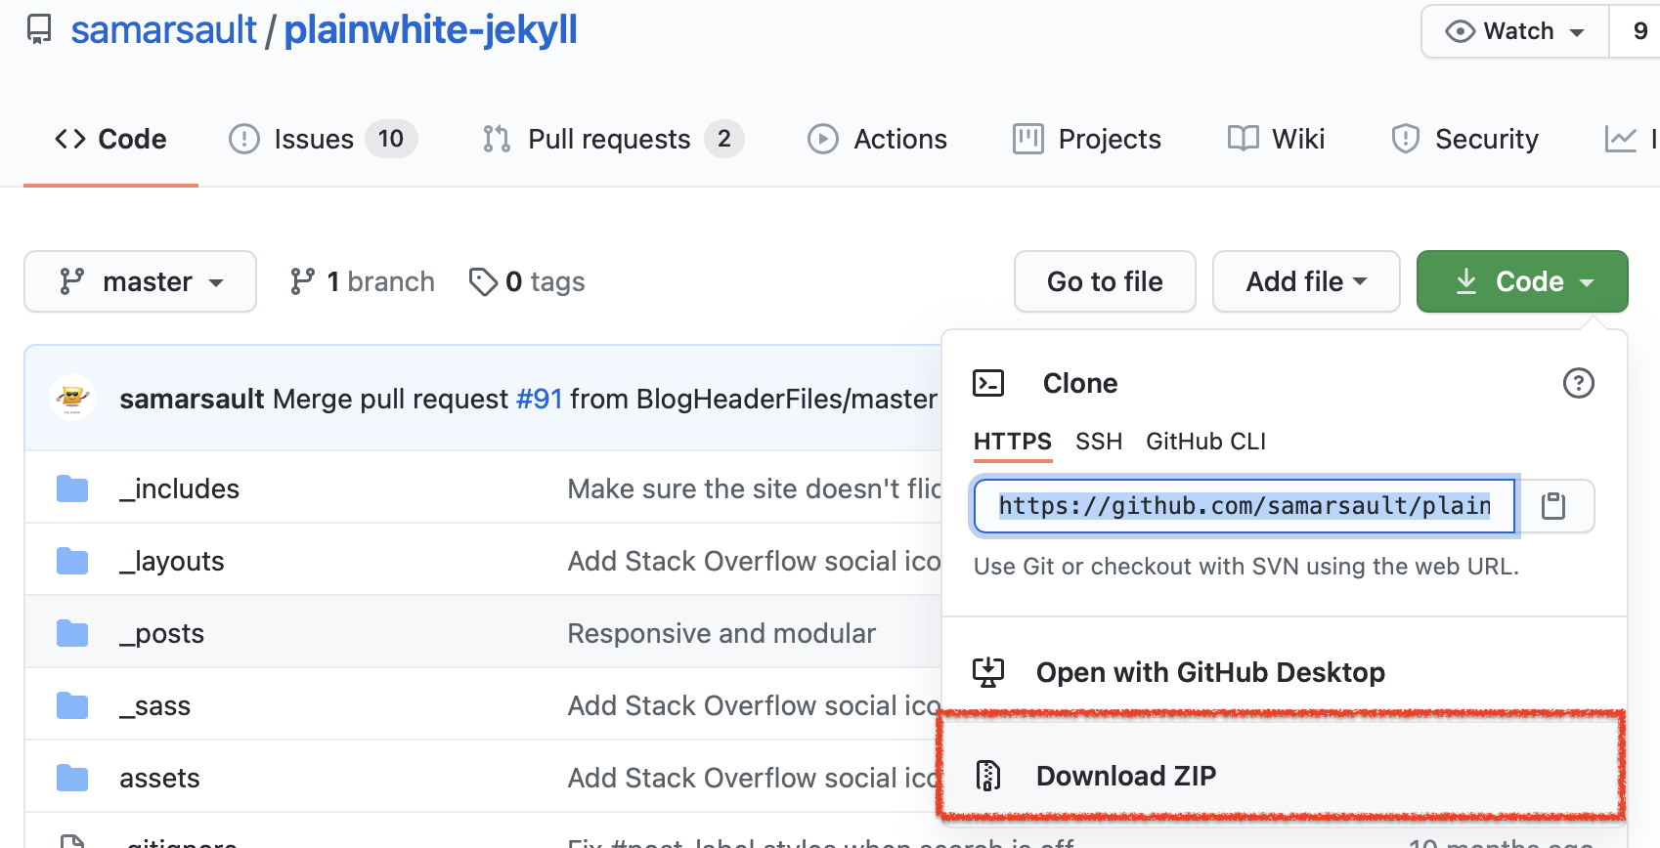Viewport: 1660px width, 848px height.
Task: Open the Add file dropdown
Action: click(x=1306, y=281)
